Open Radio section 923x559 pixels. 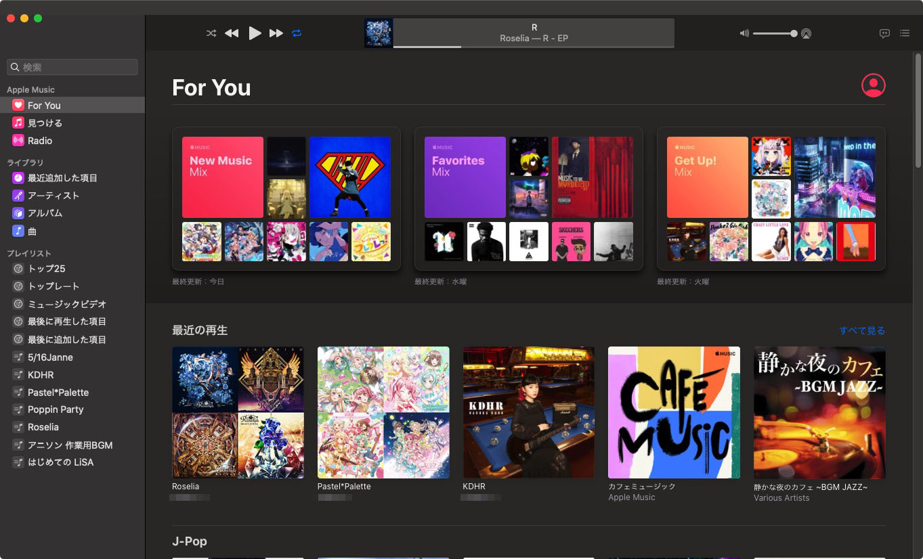[72, 141]
